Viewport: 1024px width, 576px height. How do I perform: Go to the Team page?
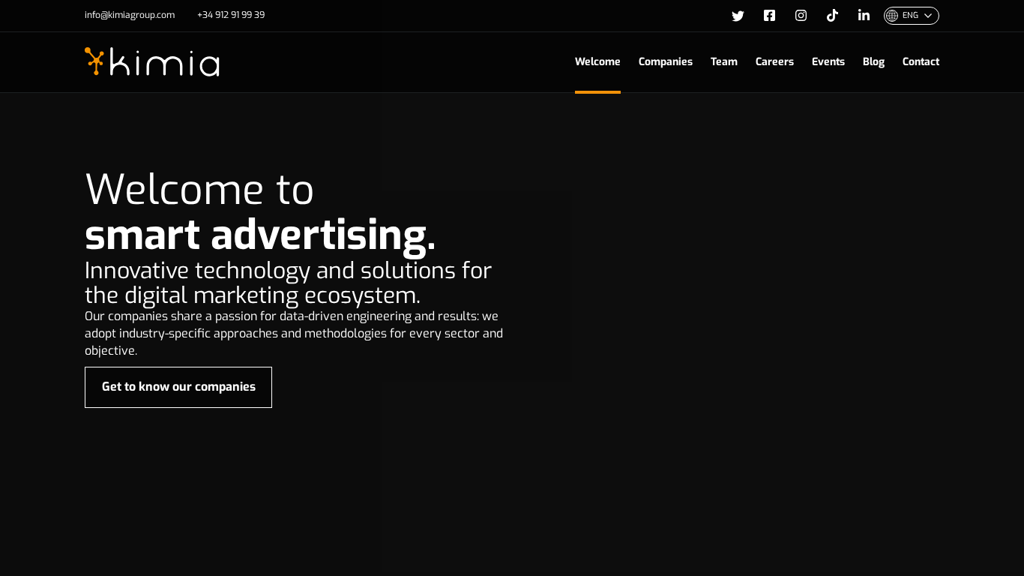(x=723, y=61)
